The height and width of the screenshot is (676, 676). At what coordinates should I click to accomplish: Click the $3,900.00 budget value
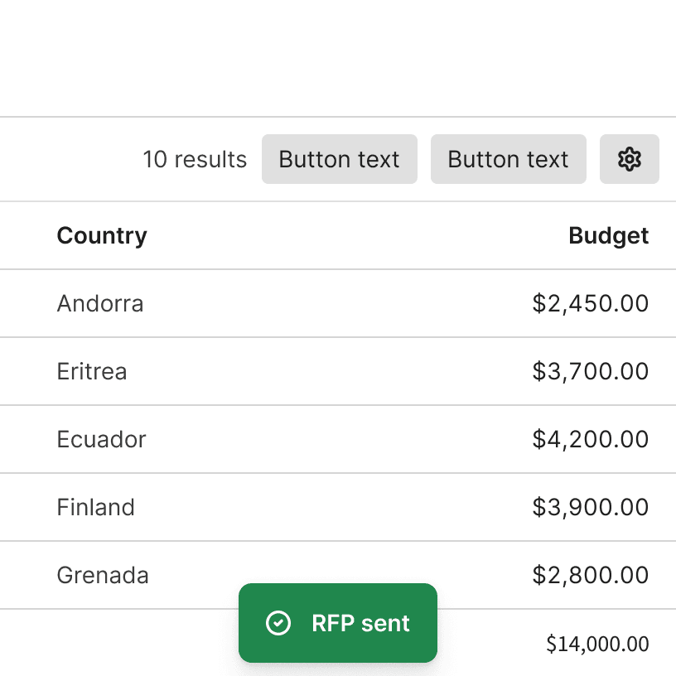pos(590,507)
